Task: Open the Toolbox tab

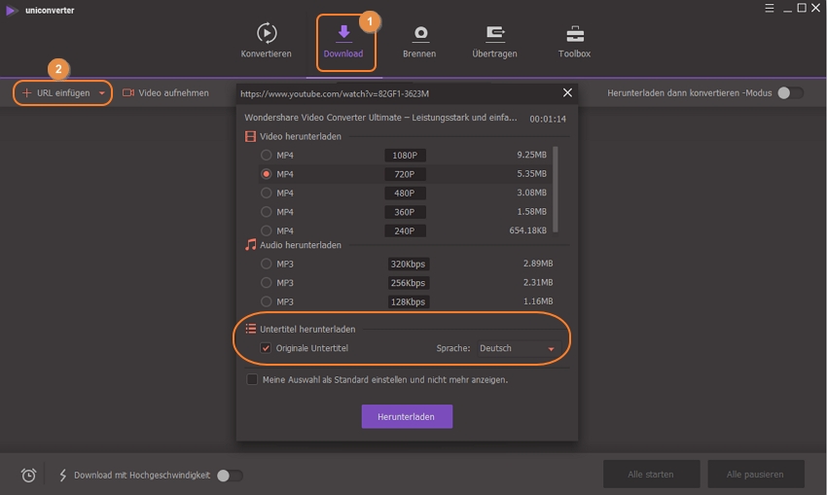Action: coord(574,41)
